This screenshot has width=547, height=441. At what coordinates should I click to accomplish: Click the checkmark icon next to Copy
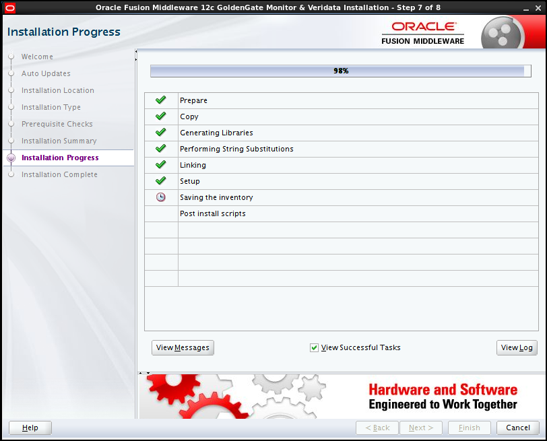pyautogui.click(x=160, y=116)
